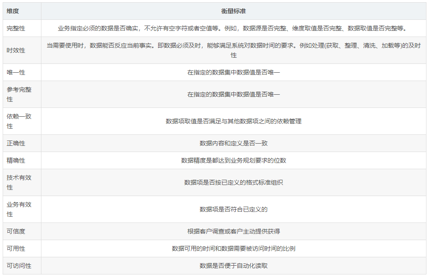Click the text 数据可用的时间和数据需要被访问时间的比例
Viewport: 430px width, 278px height.
(234, 248)
